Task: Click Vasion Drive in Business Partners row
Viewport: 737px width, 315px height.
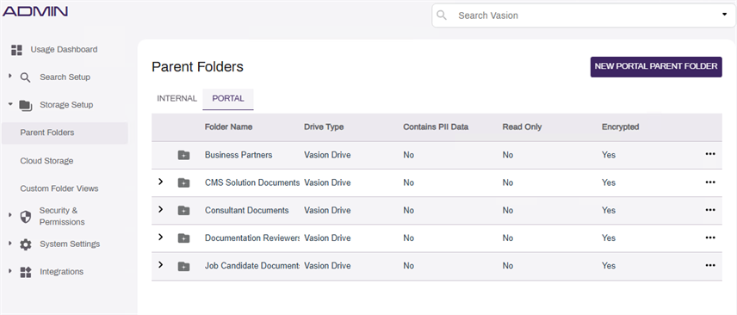Action: coord(327,155)
